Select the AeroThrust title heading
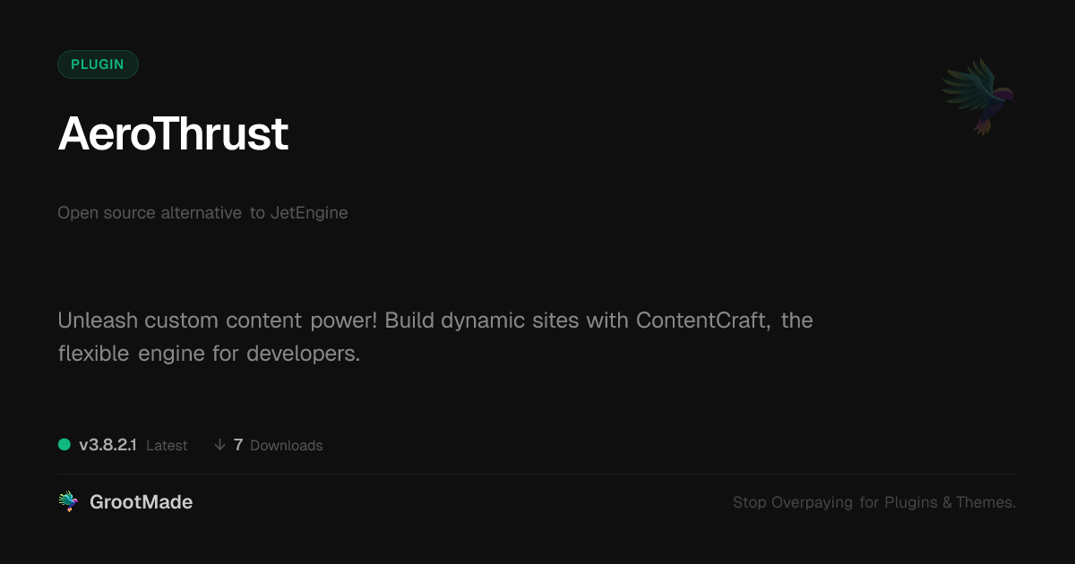 [x=173, y=134]
